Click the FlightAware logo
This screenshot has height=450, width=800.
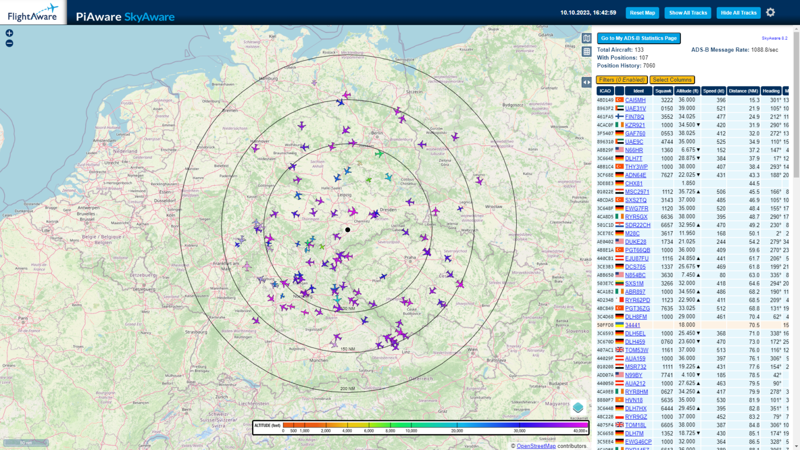[33, 11]
